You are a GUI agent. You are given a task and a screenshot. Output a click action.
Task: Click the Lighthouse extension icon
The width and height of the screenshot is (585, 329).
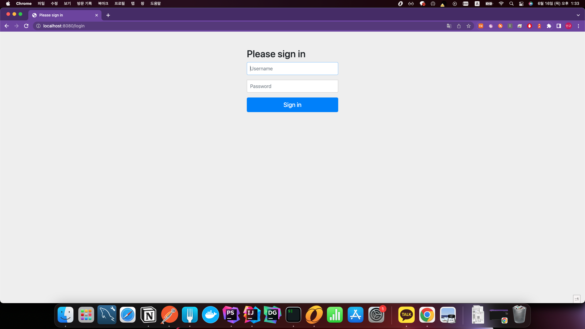click(x=539, y=26)
